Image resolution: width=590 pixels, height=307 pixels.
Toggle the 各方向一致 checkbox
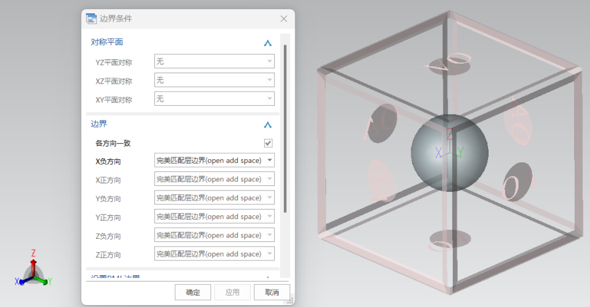click(x=269, y=143)
